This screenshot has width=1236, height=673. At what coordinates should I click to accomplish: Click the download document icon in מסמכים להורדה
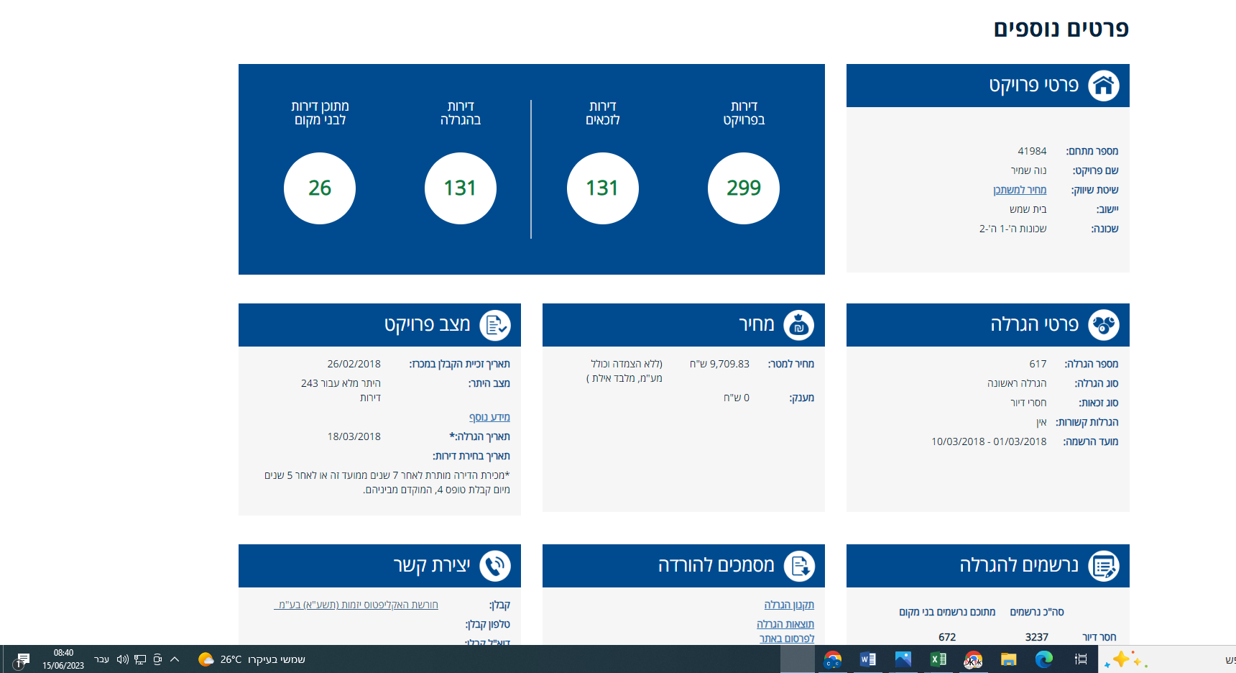(x=799, y=566)
